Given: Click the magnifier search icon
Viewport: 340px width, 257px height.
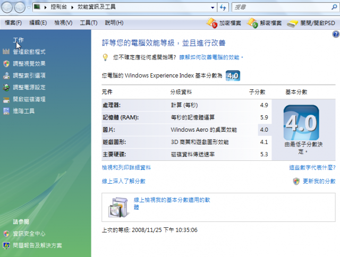Looking at the screenshot, I should [x=334, y=7].
